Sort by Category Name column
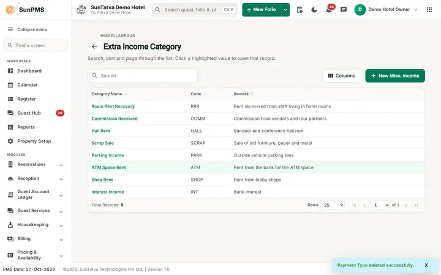This screenshot has width=441, height=275. pyautogui.click(x=109, y=94)
